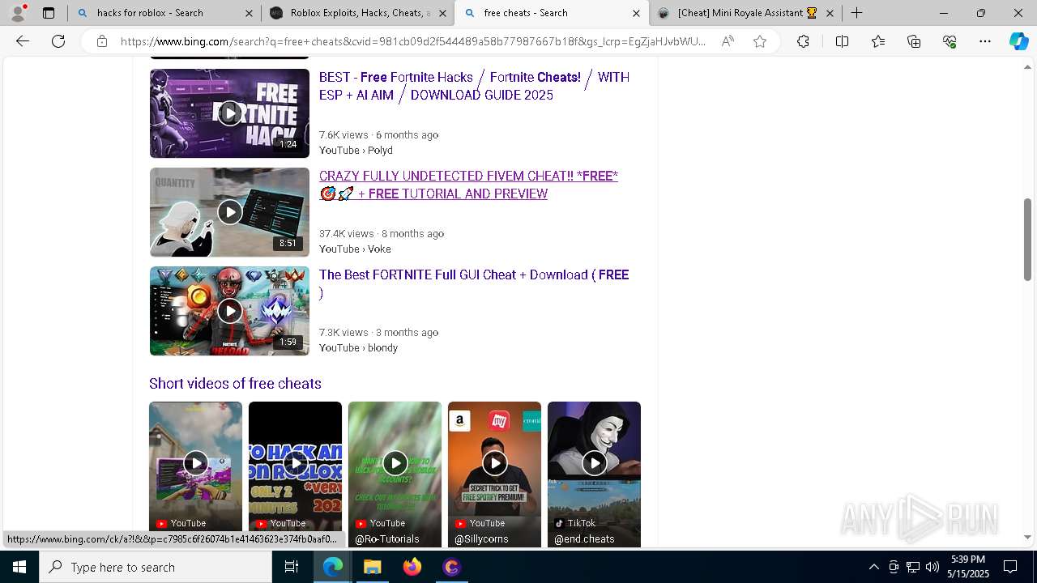Play the 8:51 FiveM cheat video thumbnail
The height and width of the screenshot is (583, 1037).
pyautogui.click(x=229, y=212)
